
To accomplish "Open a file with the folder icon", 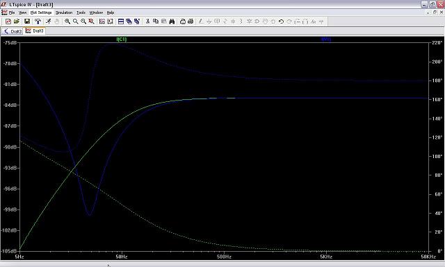I will [x=17, y=21].
